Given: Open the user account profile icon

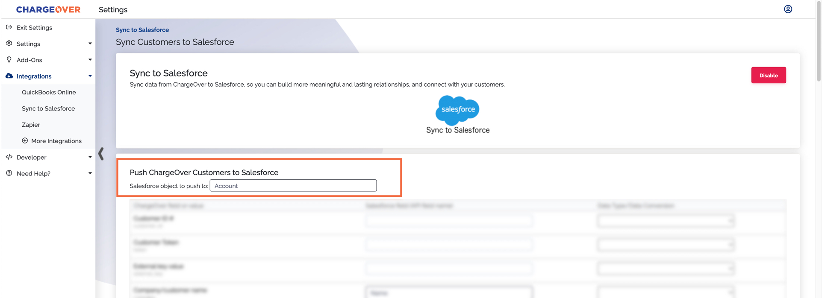Looking at the screenshot, I should [x=788, y=9].
